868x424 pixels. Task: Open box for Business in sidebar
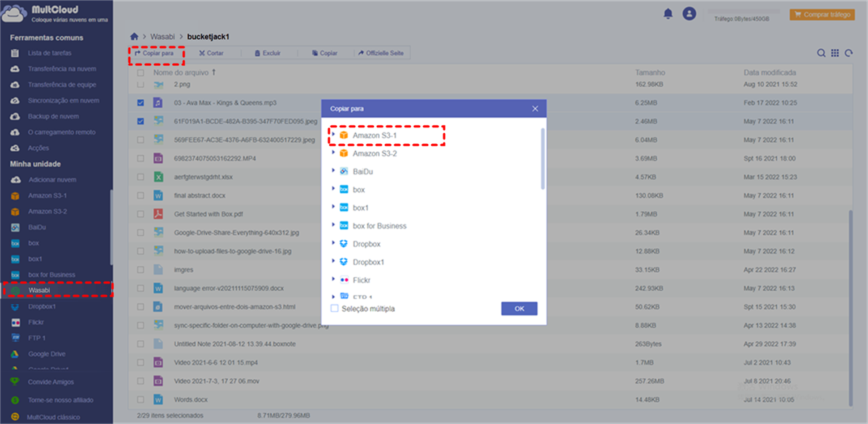tap(52, 274)
